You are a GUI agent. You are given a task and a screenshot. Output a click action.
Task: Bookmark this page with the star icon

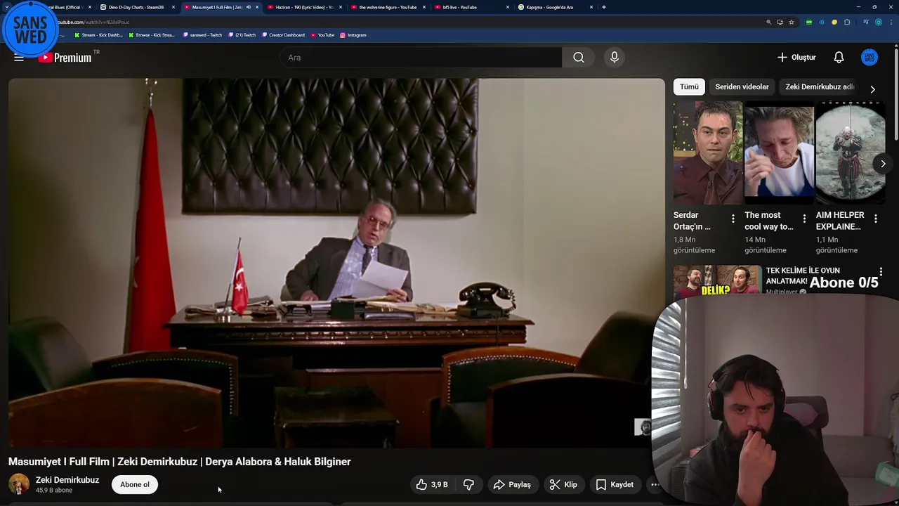pos(792,22)
